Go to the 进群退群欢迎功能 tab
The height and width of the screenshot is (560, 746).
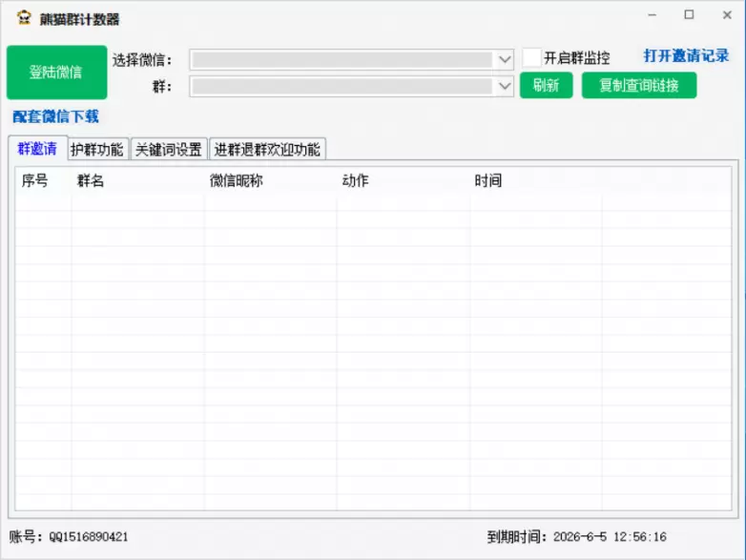click(x=267, y=150)
